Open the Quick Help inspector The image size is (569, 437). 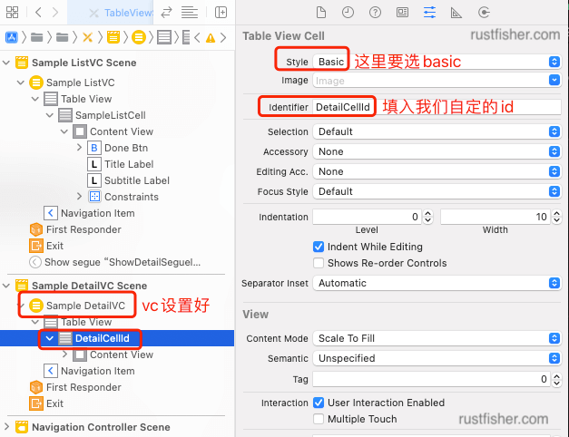point(375,13)
